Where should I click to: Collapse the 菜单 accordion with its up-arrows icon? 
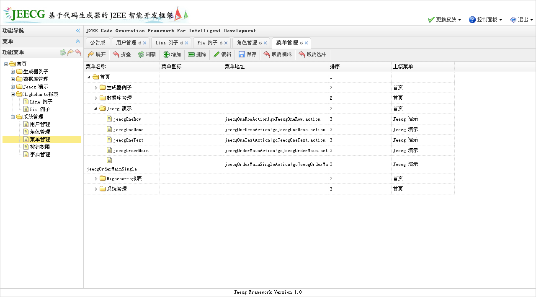[x=78, y=41]
